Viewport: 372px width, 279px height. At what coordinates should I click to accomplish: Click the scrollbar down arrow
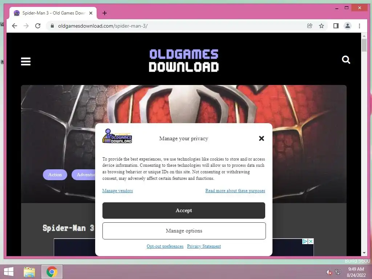pyautogui.click(x=364, y=253)
